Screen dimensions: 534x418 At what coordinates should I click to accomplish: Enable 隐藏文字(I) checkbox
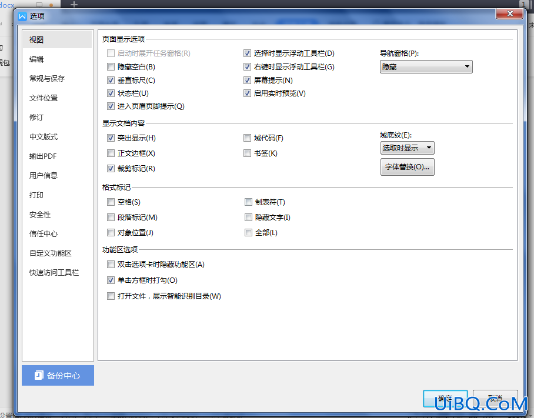249,217
